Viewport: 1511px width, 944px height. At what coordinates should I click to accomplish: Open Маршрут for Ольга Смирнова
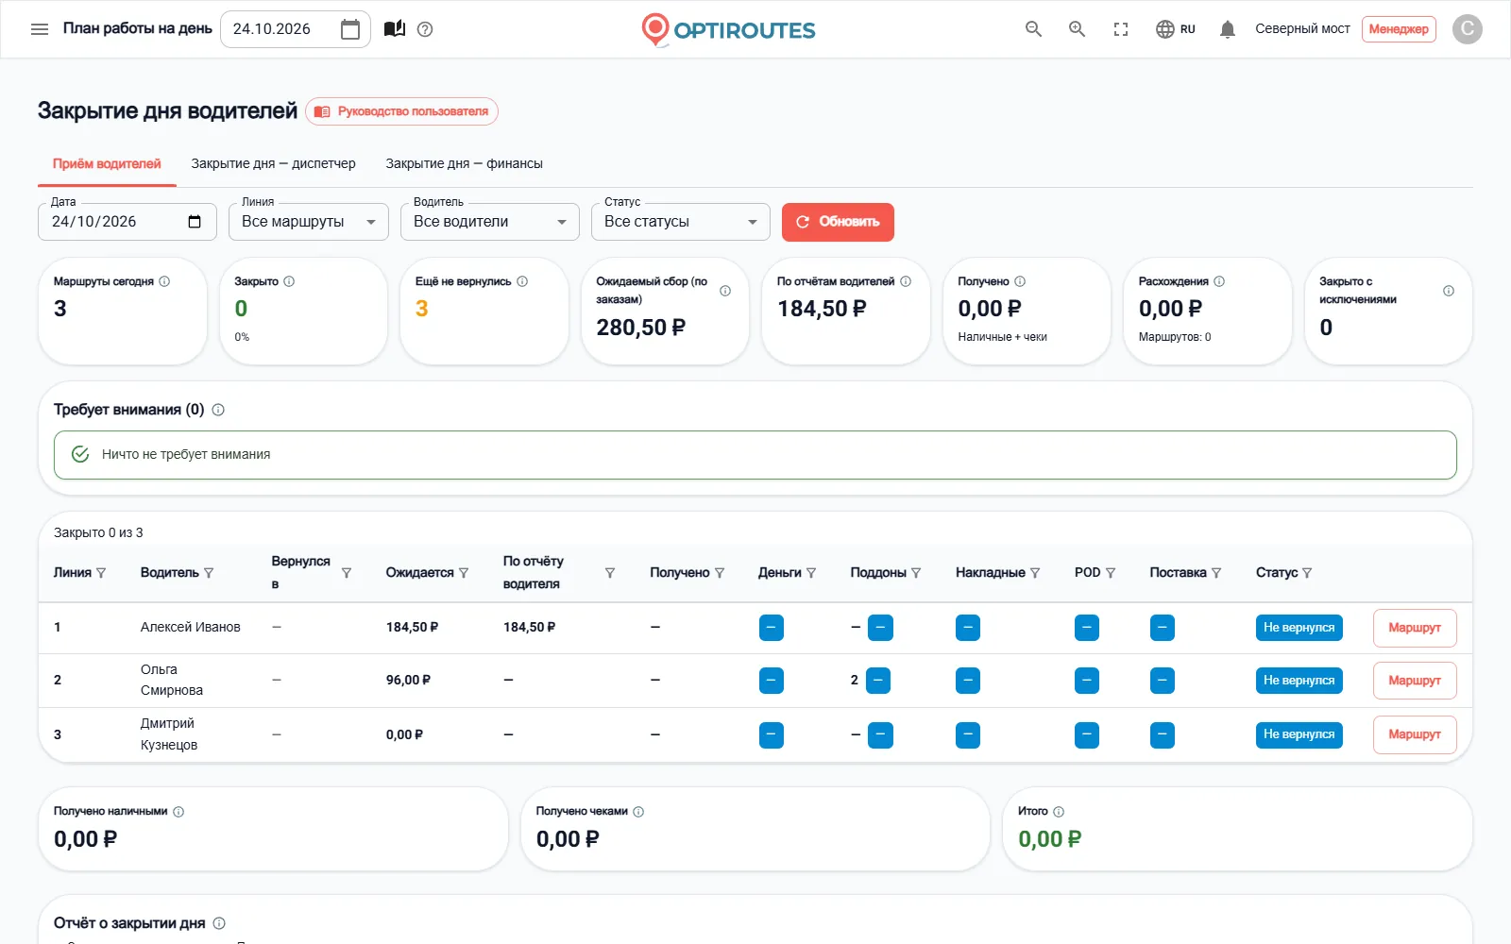click(1415, 681)
